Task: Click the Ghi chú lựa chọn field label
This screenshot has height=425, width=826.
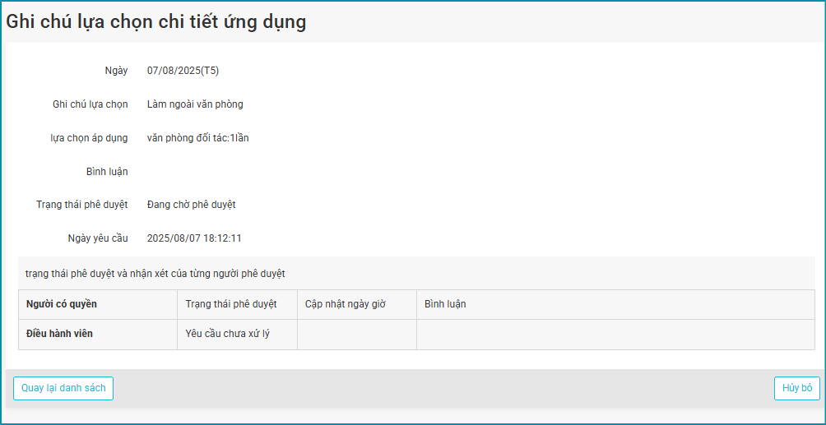Action: 90,104
